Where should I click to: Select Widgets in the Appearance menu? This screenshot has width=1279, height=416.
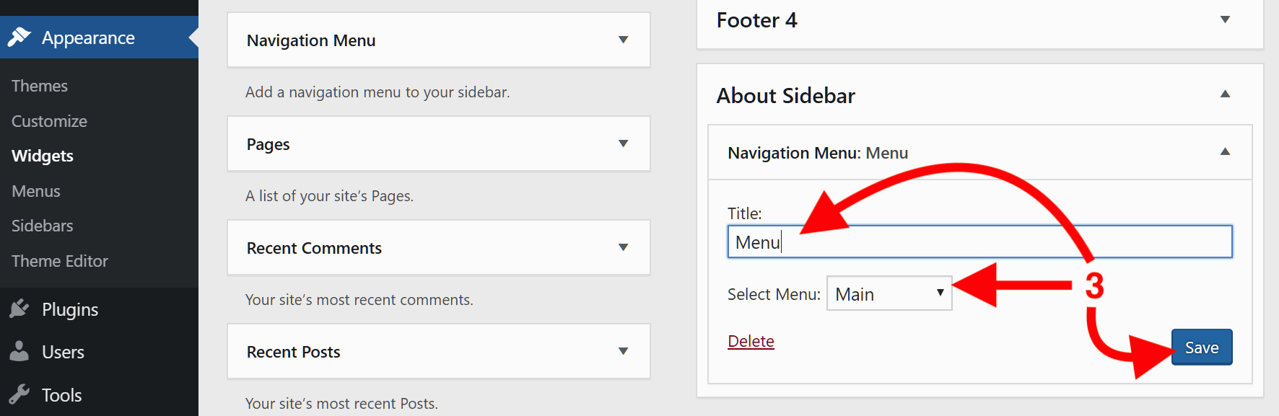42,155
